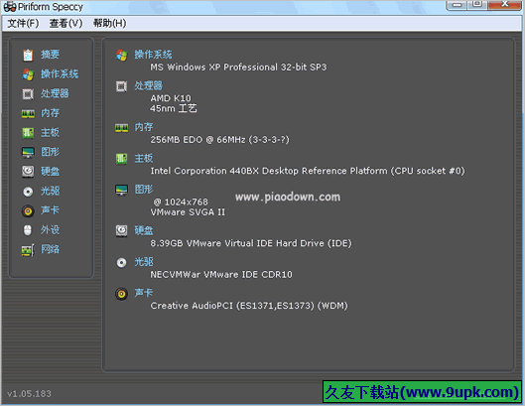Click the RAM stick icon beside sidebar 内存
This screenshot has width=525, height=406.
coord(28,114)
